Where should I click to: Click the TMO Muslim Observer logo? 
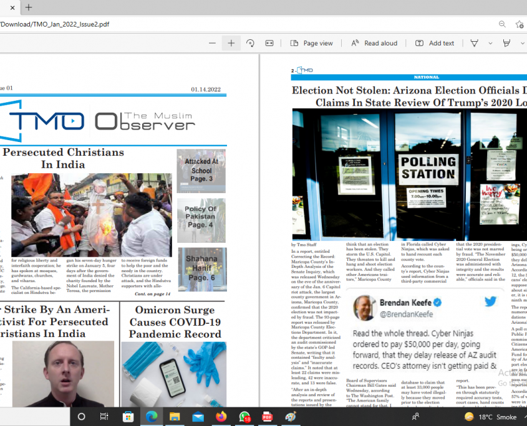[97, 121]
